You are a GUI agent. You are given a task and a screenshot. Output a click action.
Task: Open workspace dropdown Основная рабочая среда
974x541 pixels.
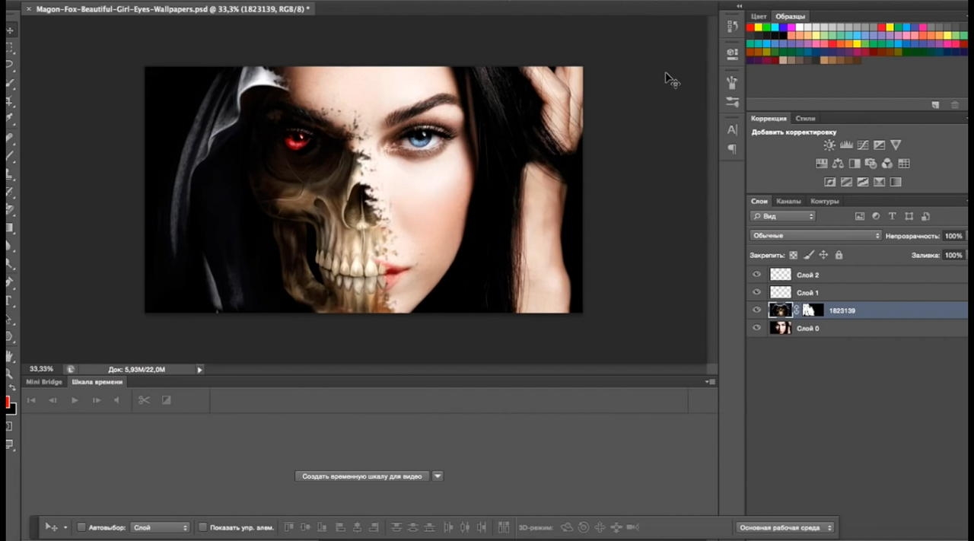[785, 527]
